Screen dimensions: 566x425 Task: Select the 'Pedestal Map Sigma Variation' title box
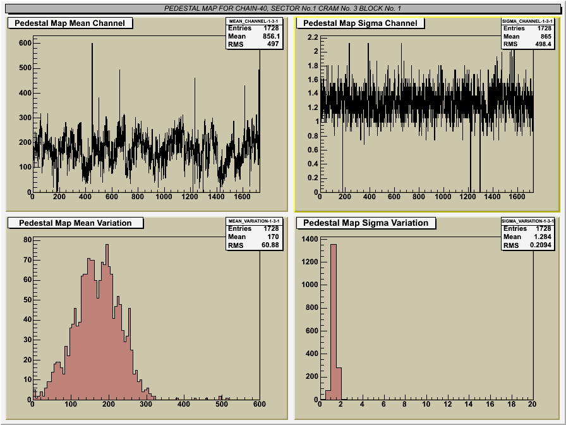(x=366, y=223)
